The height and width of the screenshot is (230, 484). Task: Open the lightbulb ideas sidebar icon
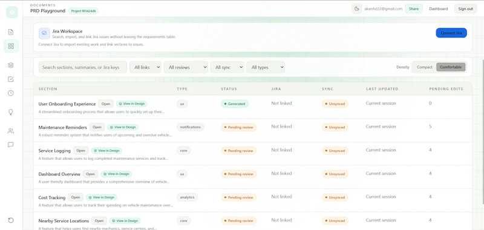(11, 112)
